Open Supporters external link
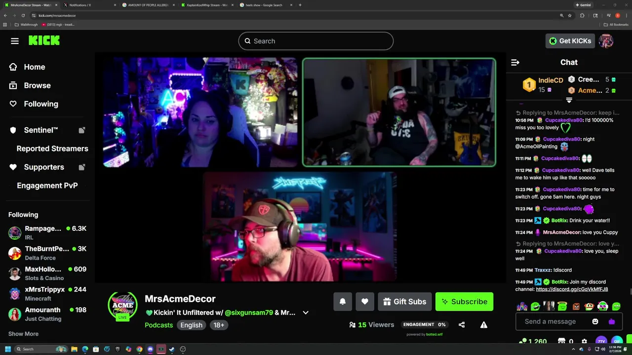The image size is (632, 355). (47, 167)
